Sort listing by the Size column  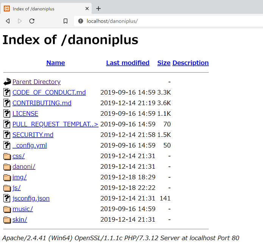[x=164, y=63]
